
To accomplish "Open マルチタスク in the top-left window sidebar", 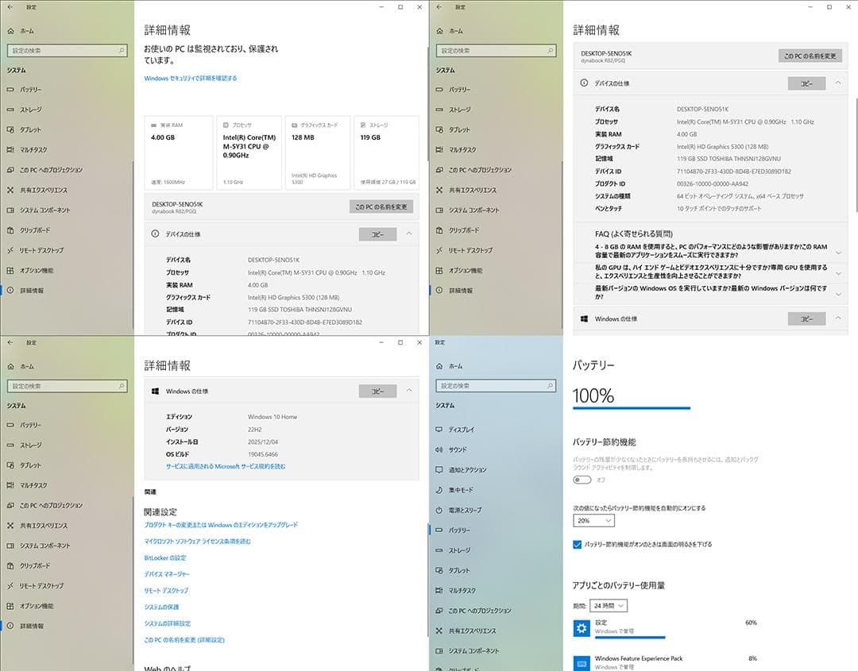I will [27, 150].
